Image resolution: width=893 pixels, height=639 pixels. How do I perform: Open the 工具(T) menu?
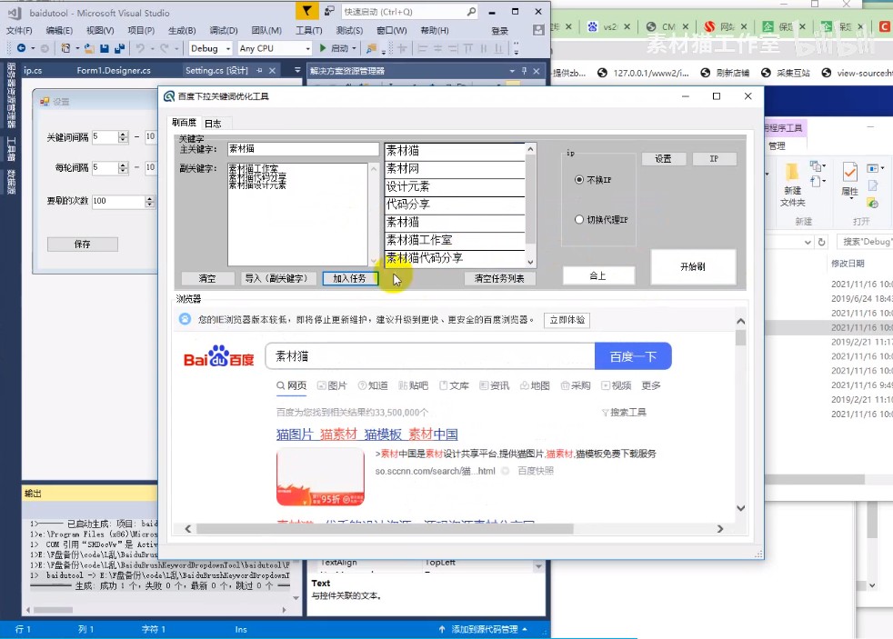[x=308, y=30]
